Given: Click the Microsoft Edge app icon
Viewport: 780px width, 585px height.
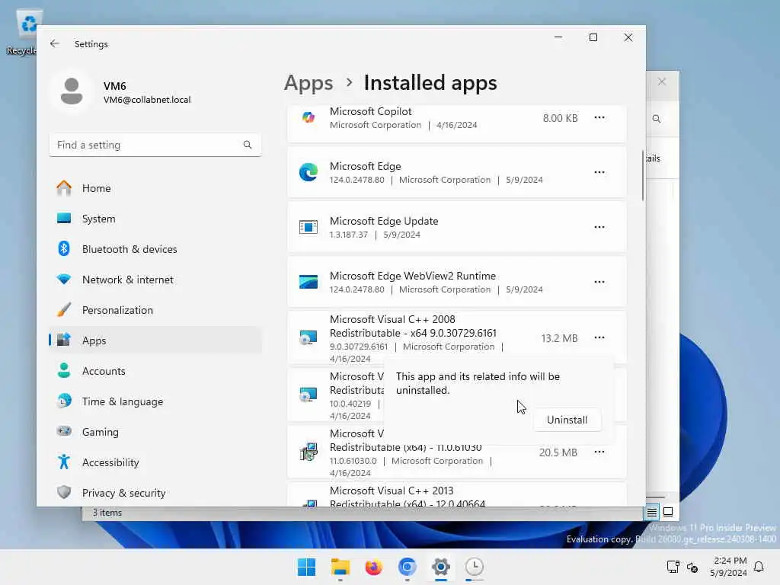Looking at the screenshot, I should 308,173.
